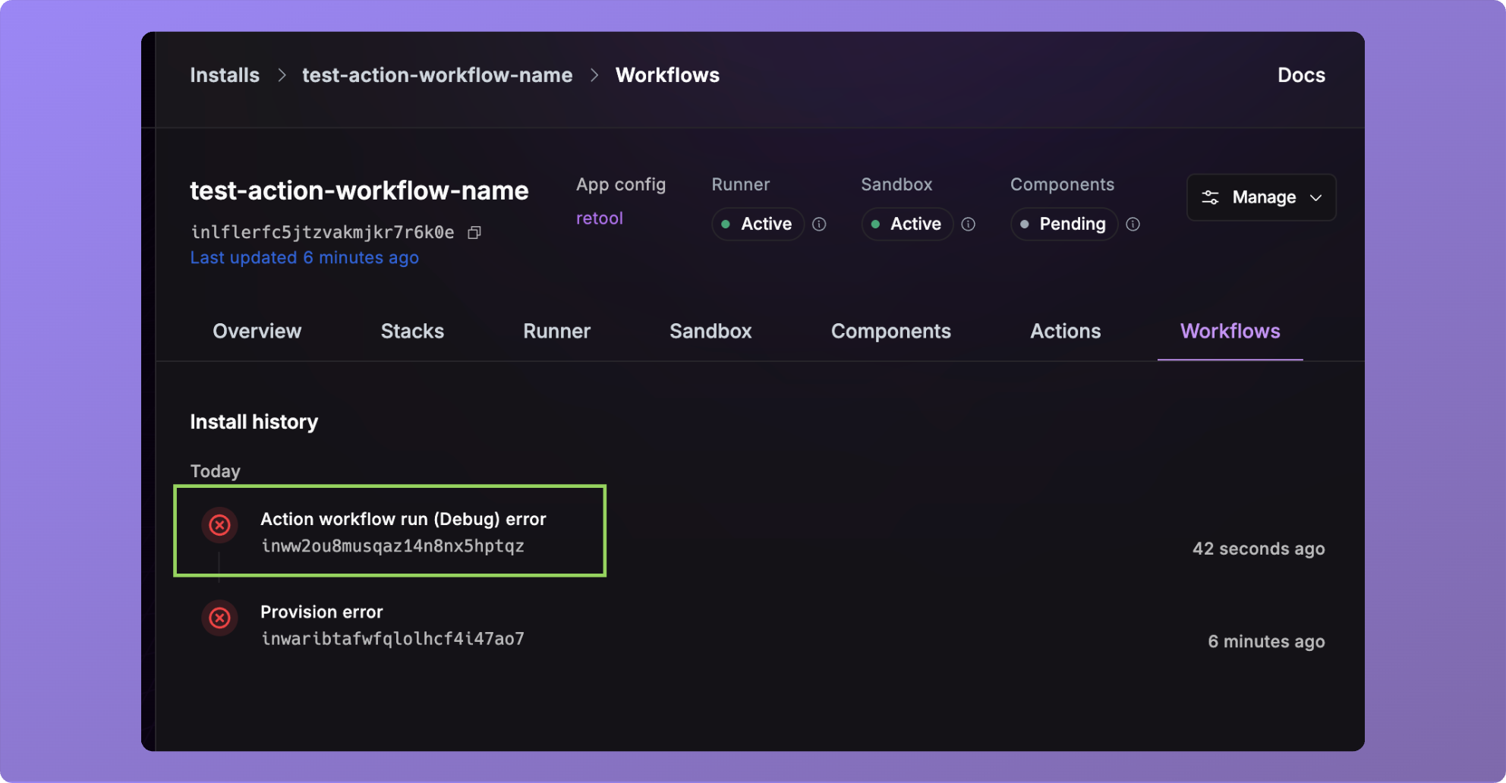Click the Workflows breadcrumb
Viewport: 1506px width, 783px height.
667,75
